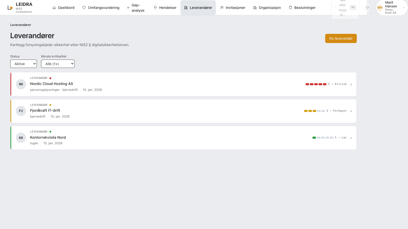The image size is (408, 229).
Task: Click the Invitasjoner people icon
Action: 222,8
